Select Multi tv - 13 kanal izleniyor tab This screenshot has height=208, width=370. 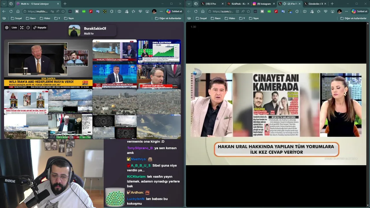38,4
